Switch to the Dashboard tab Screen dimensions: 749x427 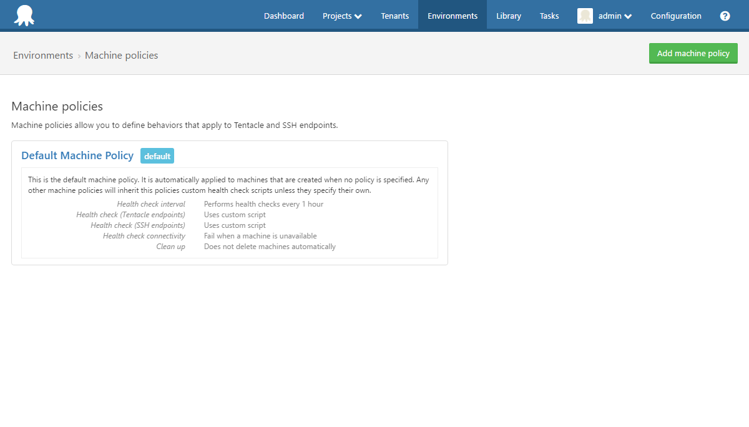click(283, 16)
